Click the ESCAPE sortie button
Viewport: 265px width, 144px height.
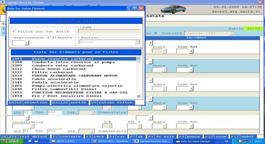click(70, 103)
